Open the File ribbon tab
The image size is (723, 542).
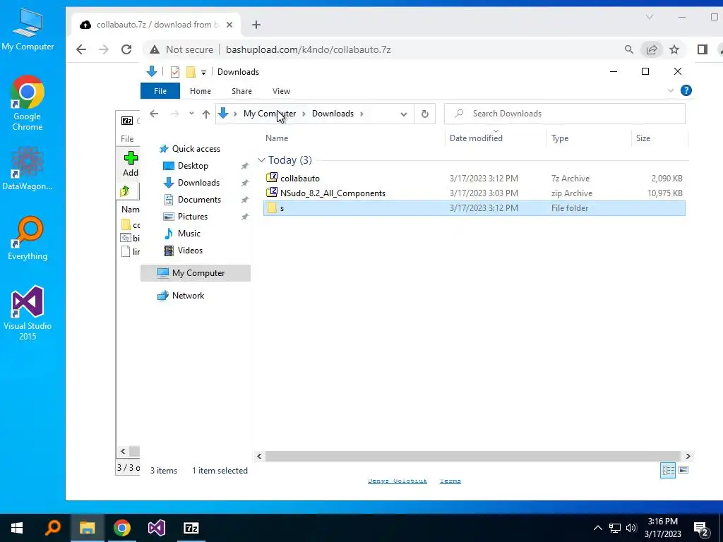[160, 91]
